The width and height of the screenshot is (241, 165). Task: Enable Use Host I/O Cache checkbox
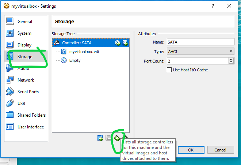(169, 70)
